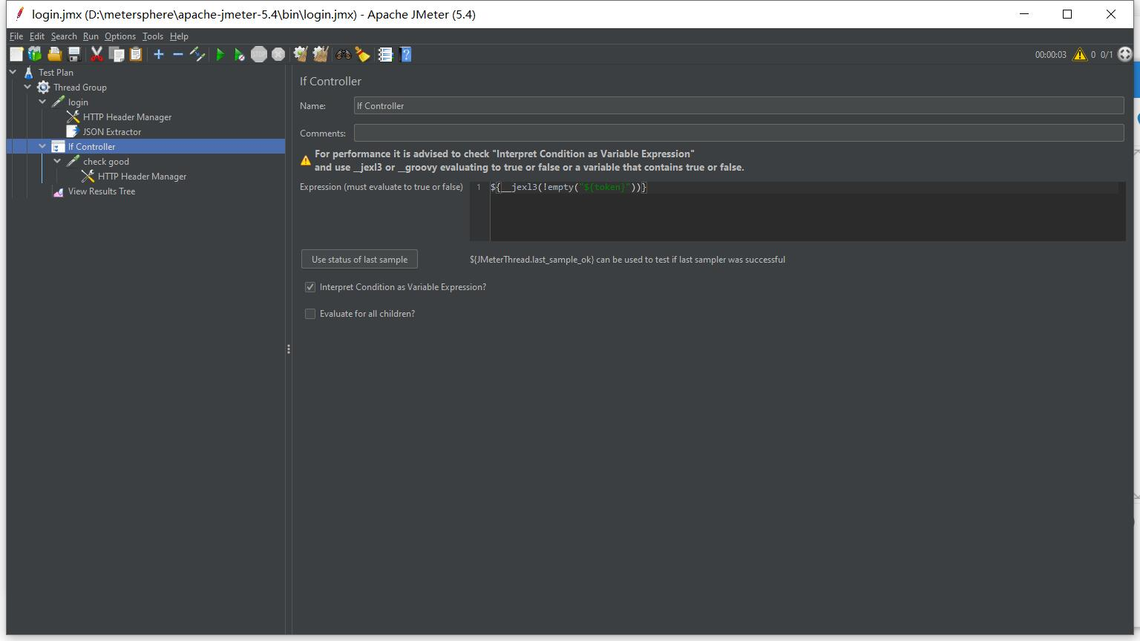The height and width of the screenshot is (641, 1140).
Task: Collapse the check good sampler node
Action: (x=58, y=161)
